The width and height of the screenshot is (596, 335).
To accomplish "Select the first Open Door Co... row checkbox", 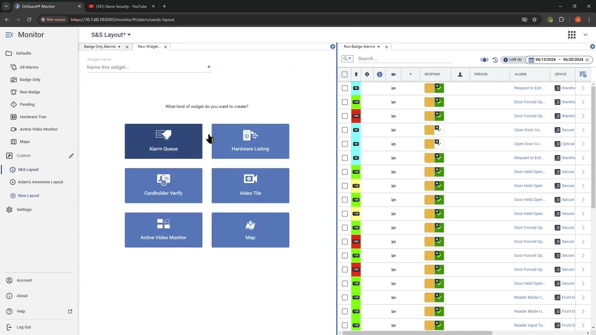I will [x=345, y=130].
